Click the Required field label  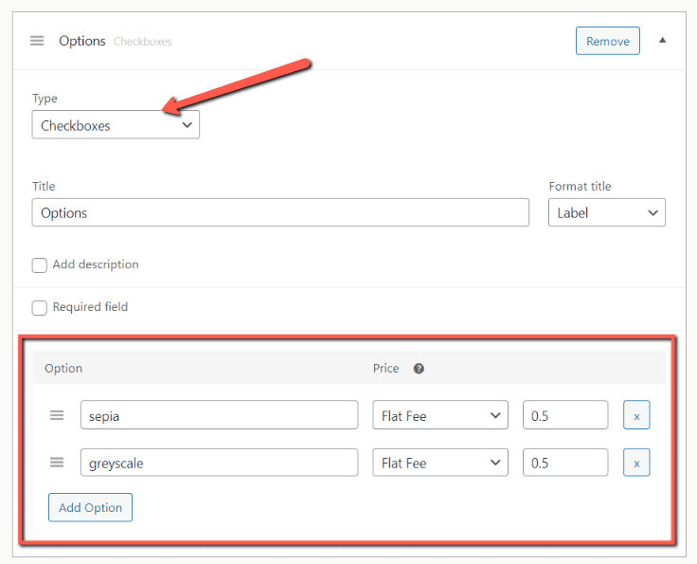[x=90, y=307]
